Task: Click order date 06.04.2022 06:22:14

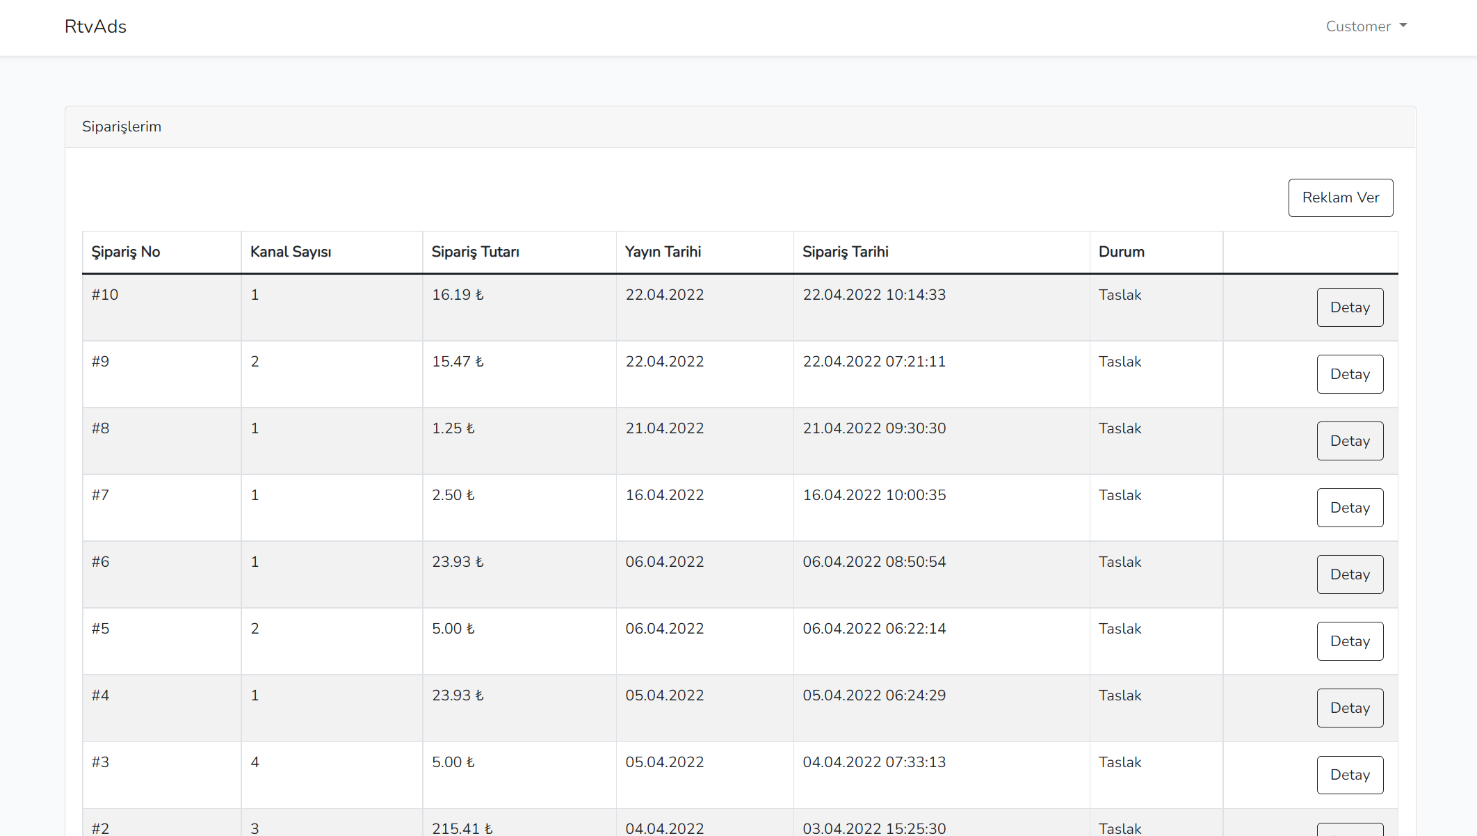Action: (x=874, y=629)
